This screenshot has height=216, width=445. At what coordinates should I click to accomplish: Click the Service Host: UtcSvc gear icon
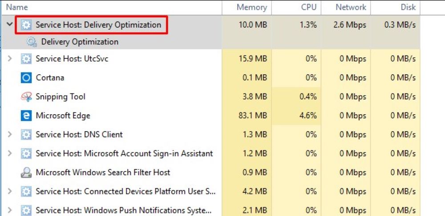(x=26, y=59)
